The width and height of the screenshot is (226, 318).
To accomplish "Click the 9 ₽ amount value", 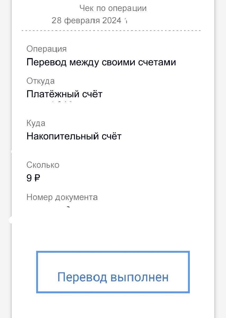I will 33,178.
